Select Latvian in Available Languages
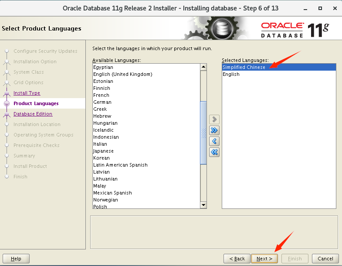Viewport: 342px width, 266px height. (x=146, y=172)
